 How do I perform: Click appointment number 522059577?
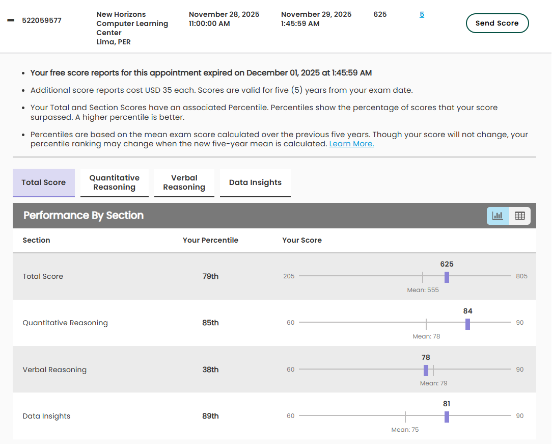pyautogui.click(x=42, y=20)
